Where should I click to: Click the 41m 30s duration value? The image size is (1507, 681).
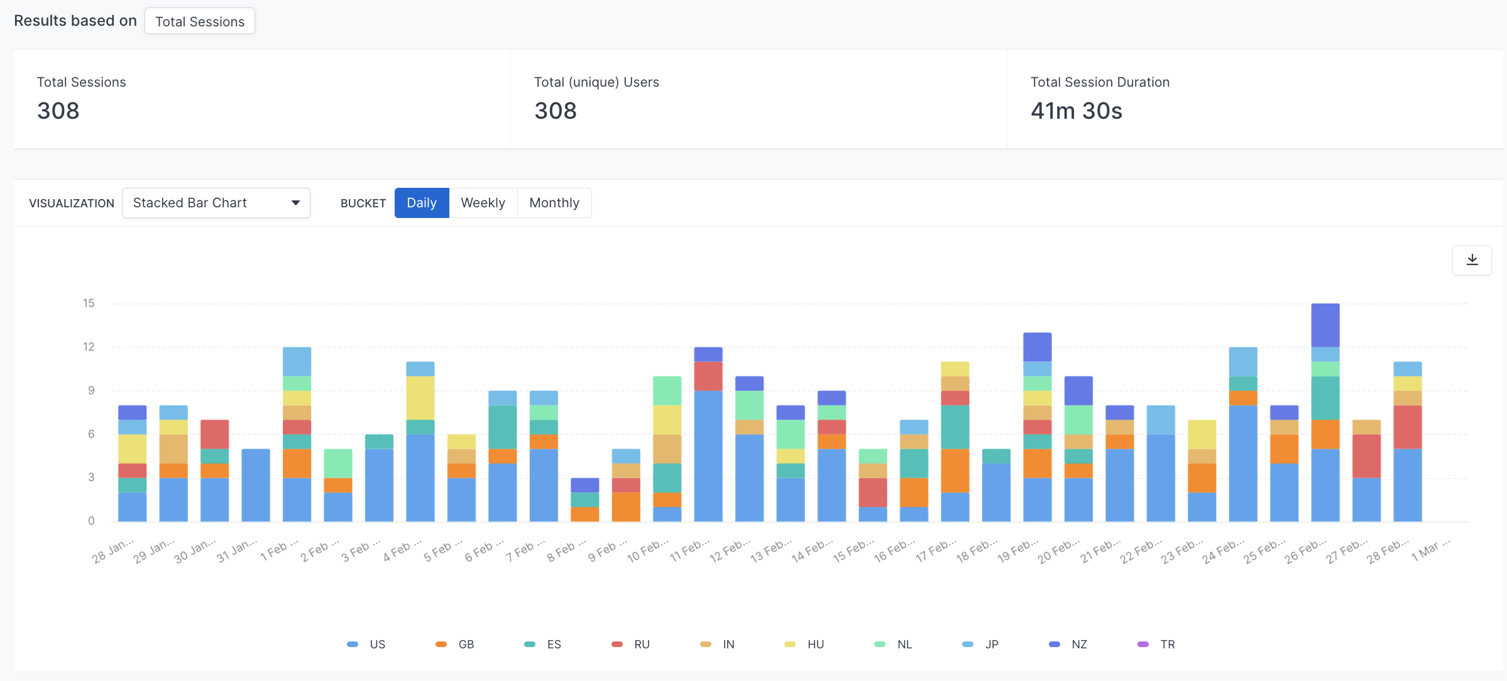point(1077,111)
